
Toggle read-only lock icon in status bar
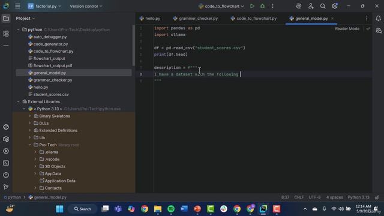(377, 197)
